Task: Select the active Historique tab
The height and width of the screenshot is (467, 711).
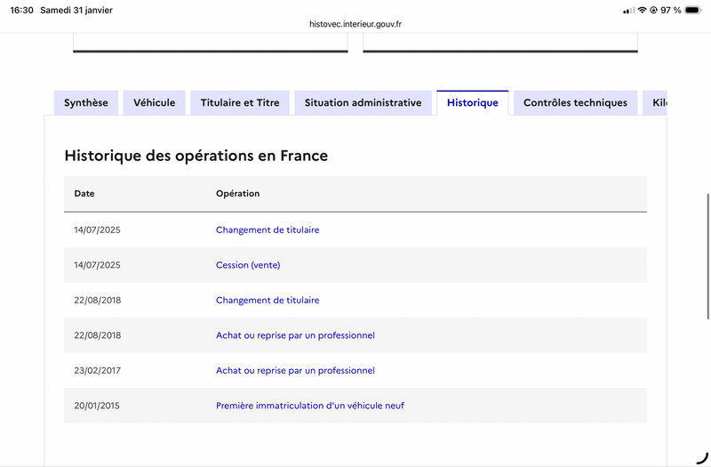Action: (x=472, y=103)
